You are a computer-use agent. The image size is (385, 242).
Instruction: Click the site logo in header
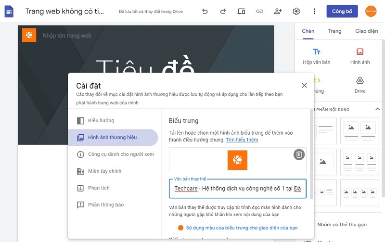click(29, 35)
